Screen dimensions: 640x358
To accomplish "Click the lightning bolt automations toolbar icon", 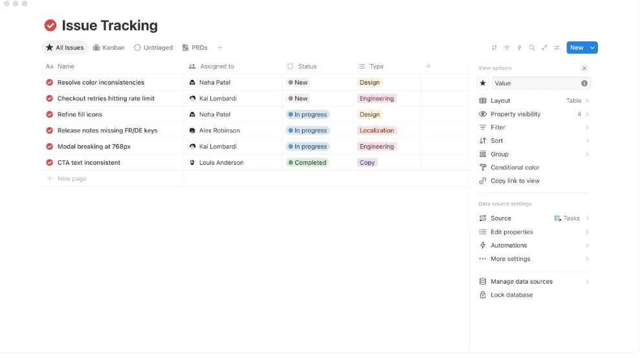I will [x=519, y=48].
